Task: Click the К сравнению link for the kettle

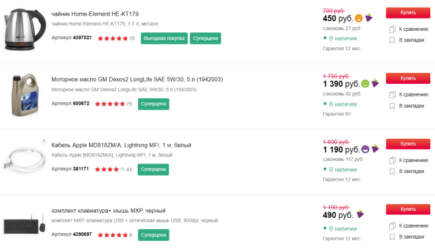Action: (414, 29)
